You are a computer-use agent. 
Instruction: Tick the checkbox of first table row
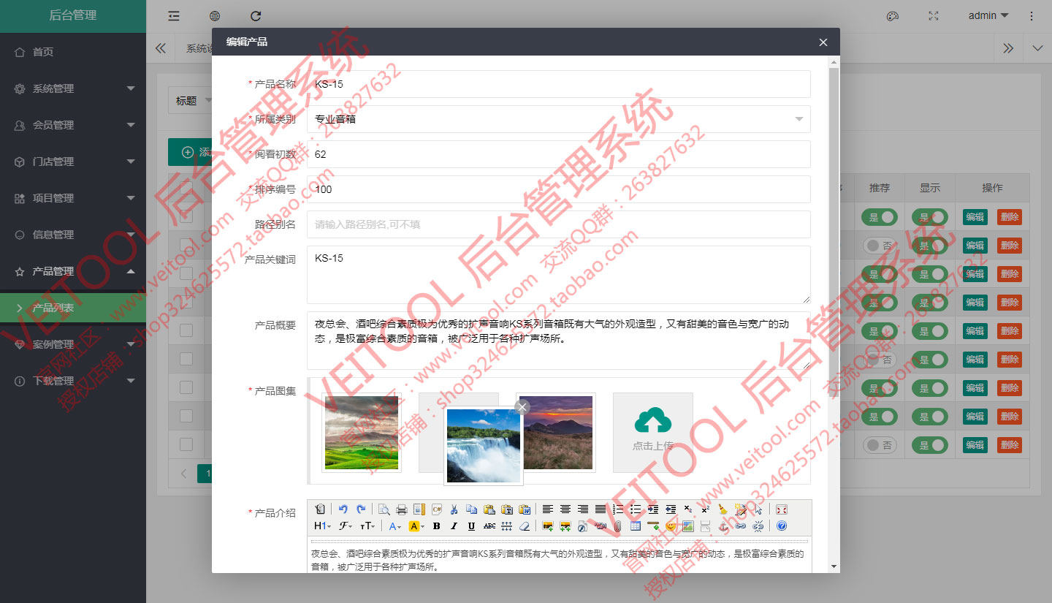click(186, 215)
